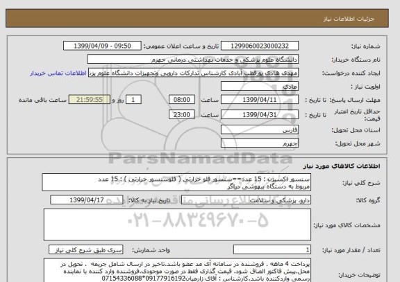Click the مهلت ارسال پاسخ label
Viewport: 400px width, 282px height.
coord(355,100)
